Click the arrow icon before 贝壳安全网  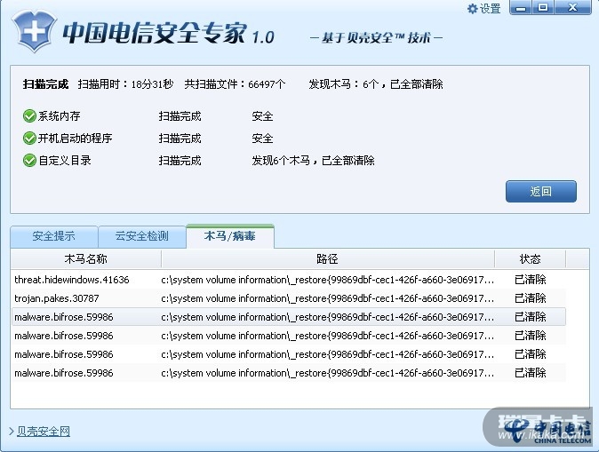(12, 432)
